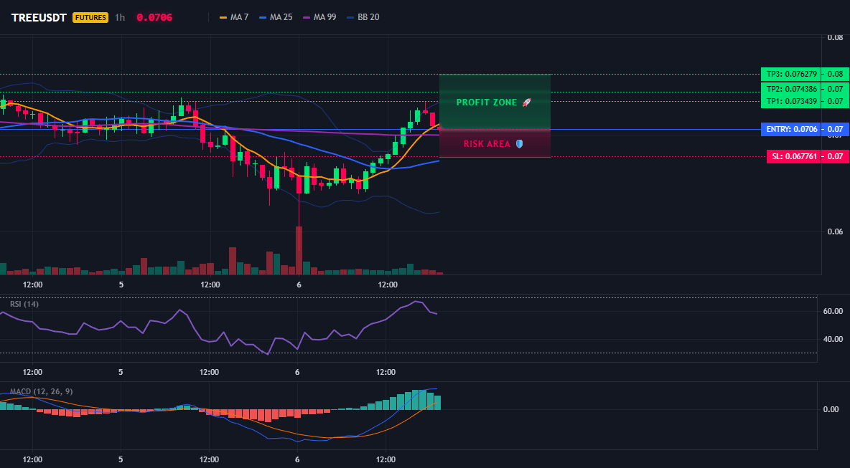Click the ENTRY: 0.0706 price label
The width and height of the screenshot is (850, 468).
coord(791,129)
